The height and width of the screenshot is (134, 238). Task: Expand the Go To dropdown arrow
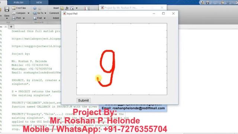pyautogui.click(x=45, y=13)
